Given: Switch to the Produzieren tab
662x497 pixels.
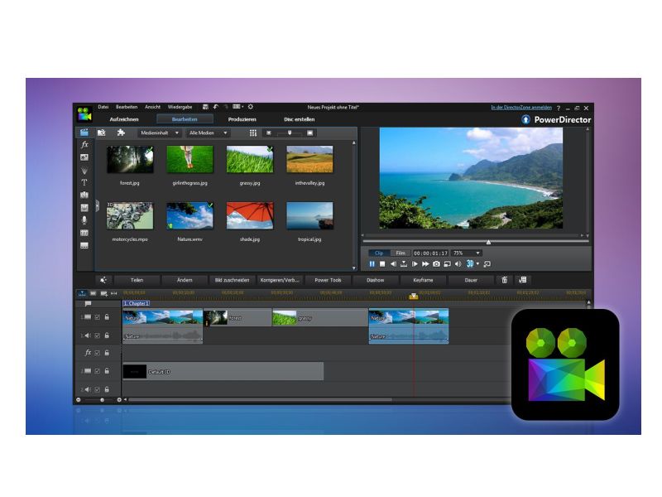Looking at the screenshot, I should click(242, 119).
